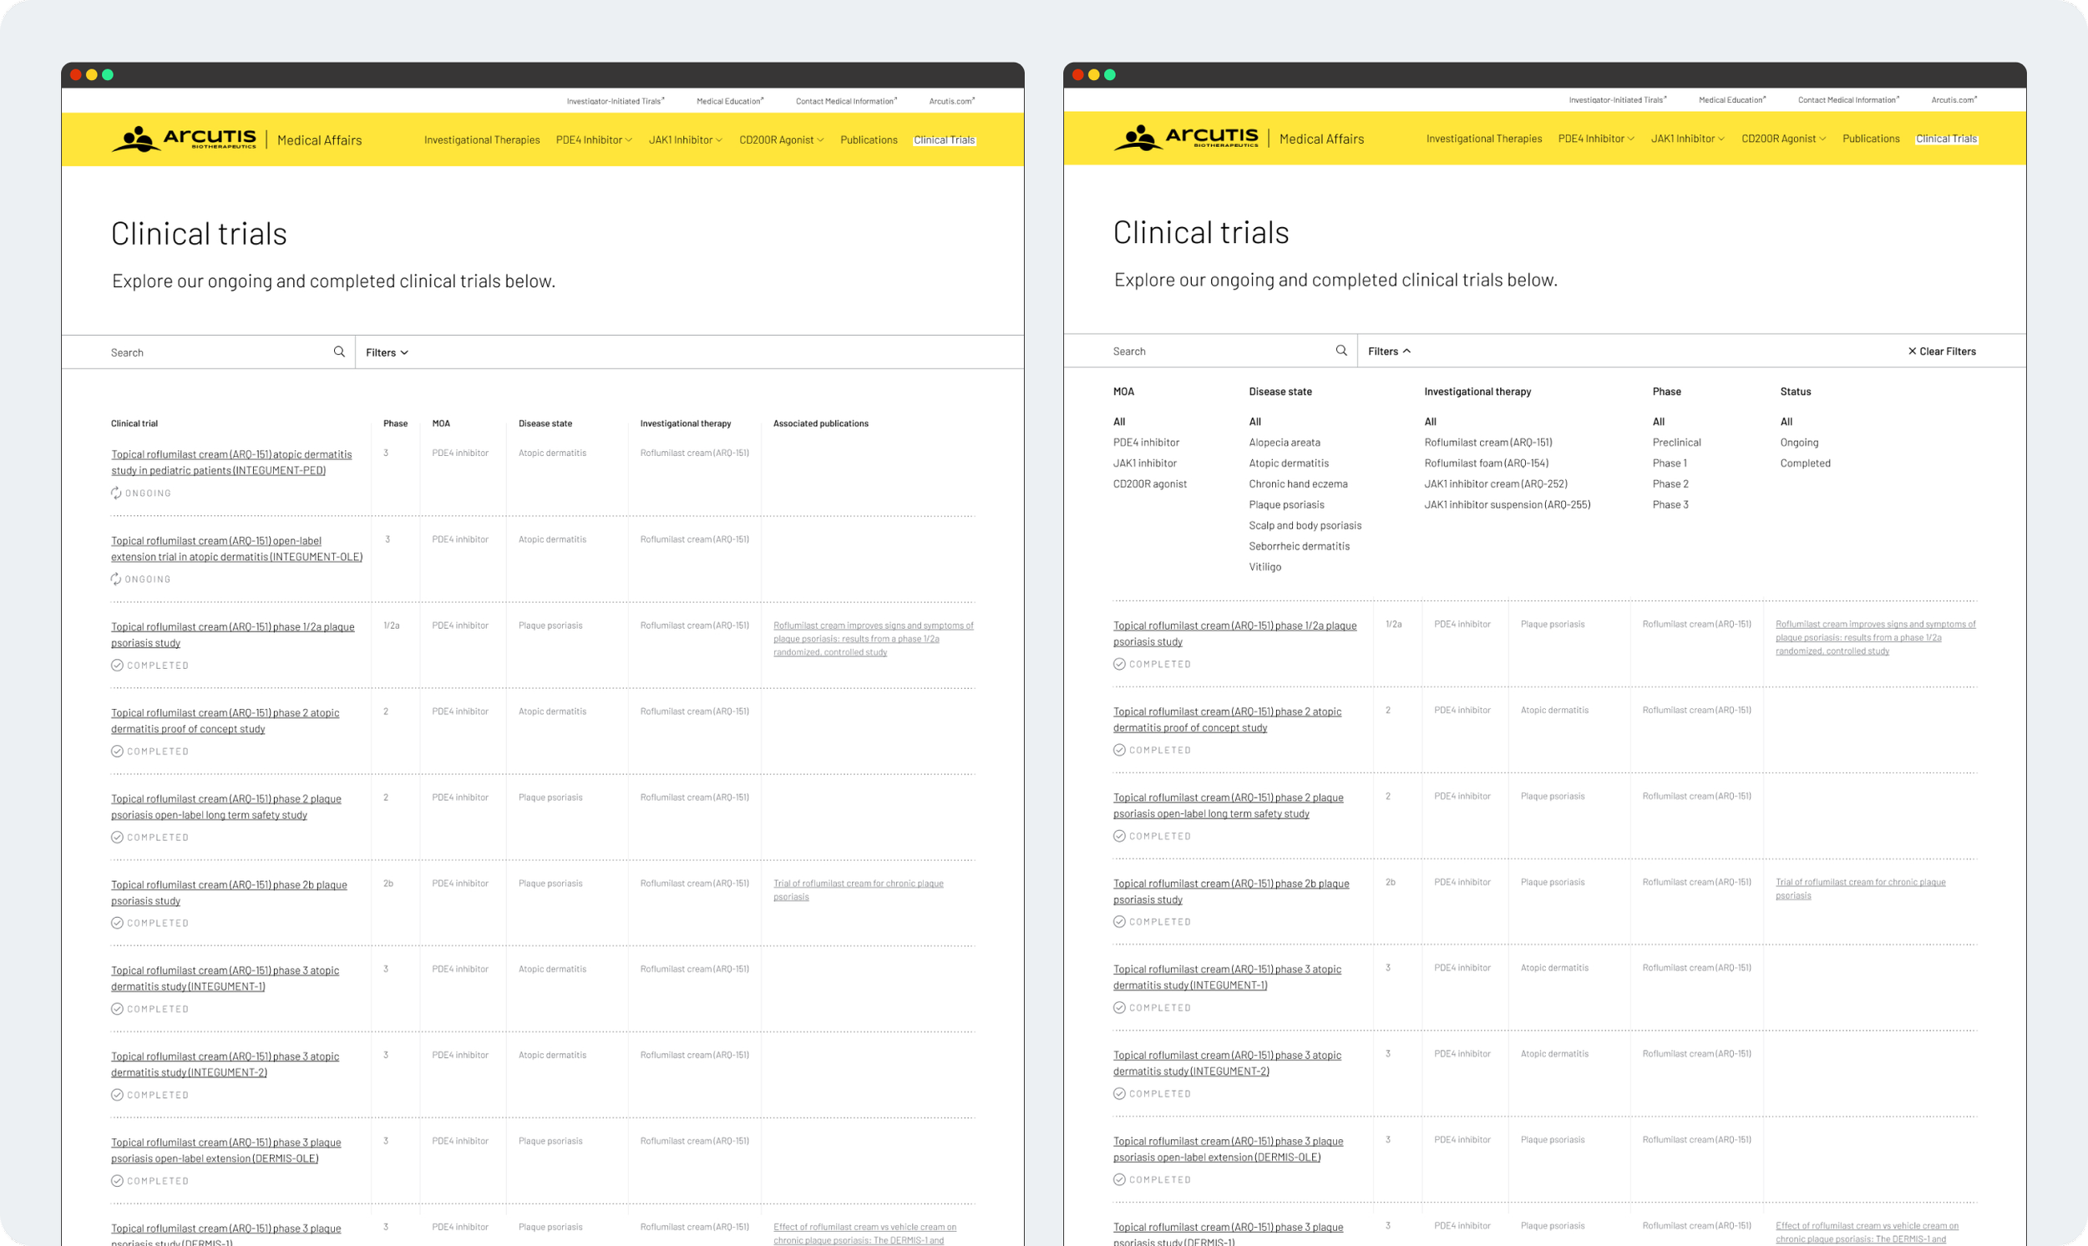Open the PDE4 Inhibitor menu in left window
Screen dimensions: 2088x1246
point(594,140)
